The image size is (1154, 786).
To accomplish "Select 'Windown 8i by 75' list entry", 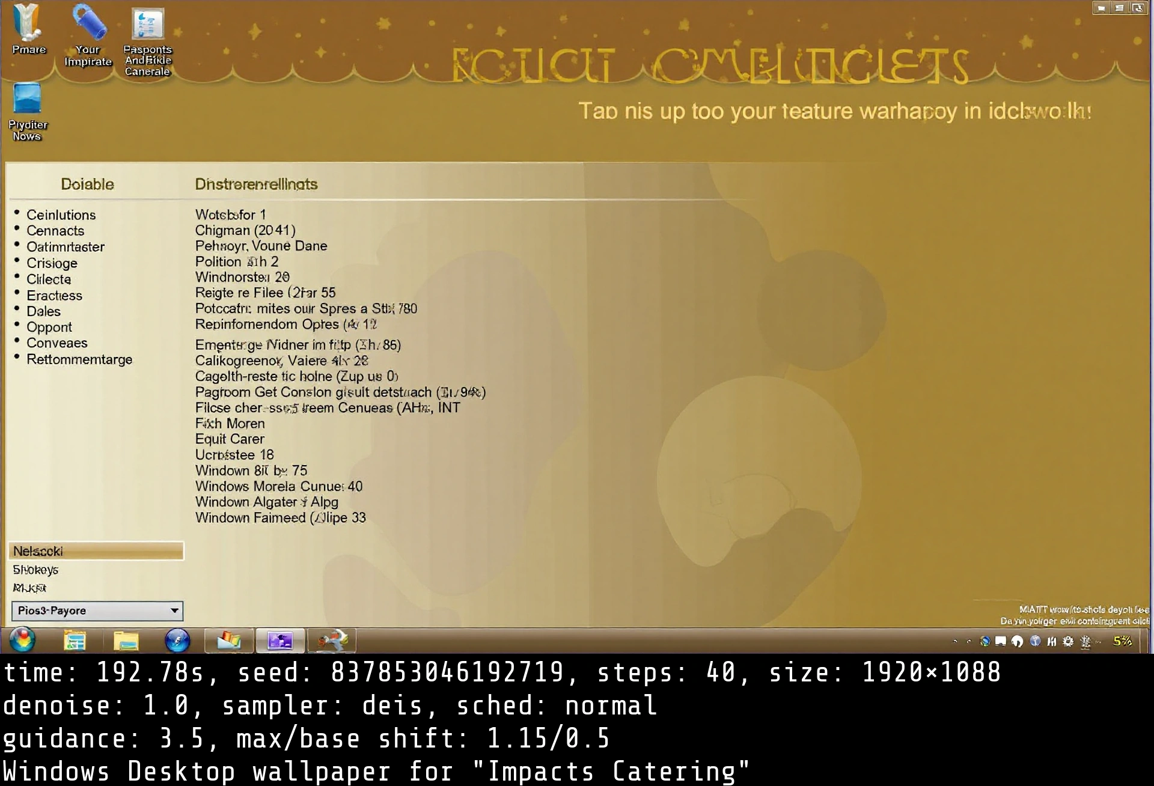I will click(251, 471).
